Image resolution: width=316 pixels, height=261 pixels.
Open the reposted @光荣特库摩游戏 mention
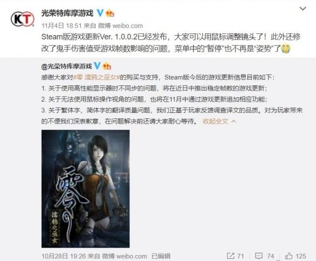[x=67, y=66]
